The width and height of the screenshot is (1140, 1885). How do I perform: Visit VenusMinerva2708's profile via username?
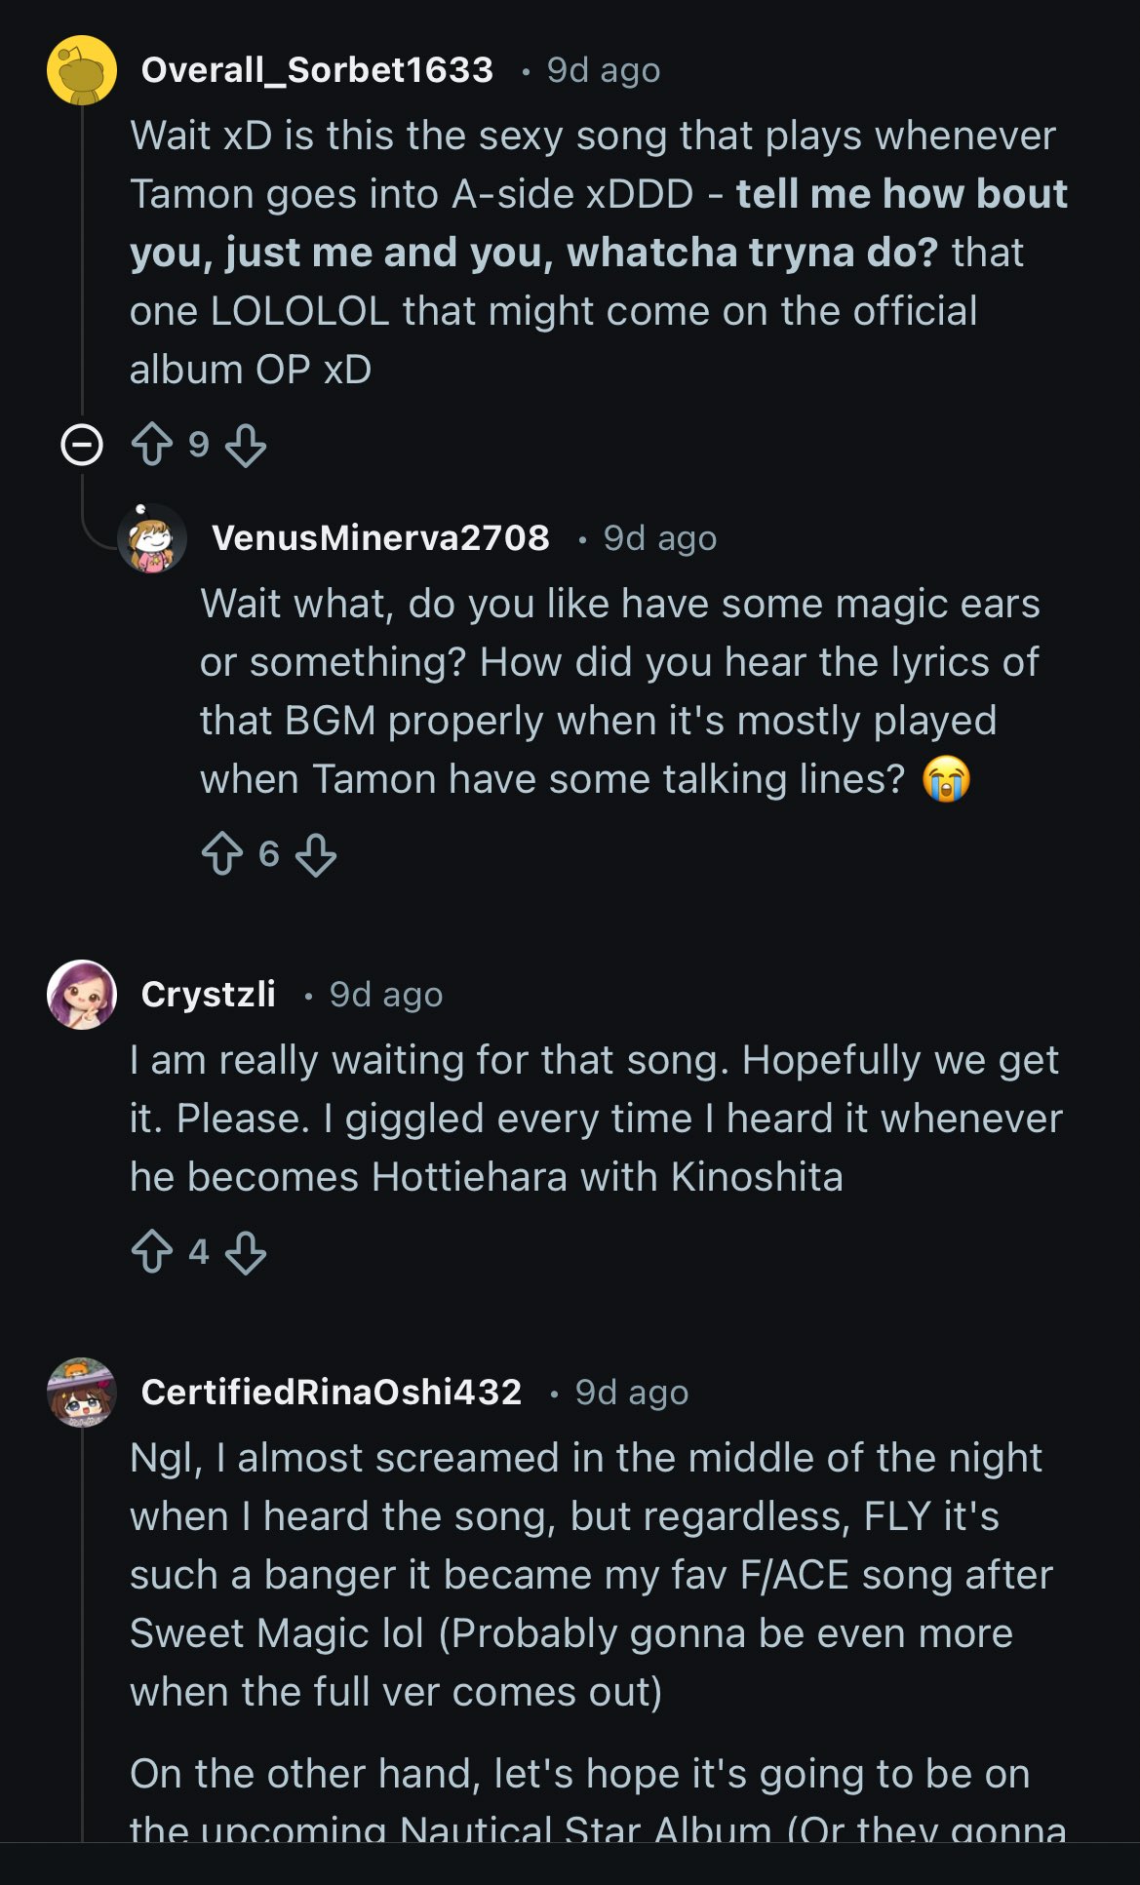380,538
